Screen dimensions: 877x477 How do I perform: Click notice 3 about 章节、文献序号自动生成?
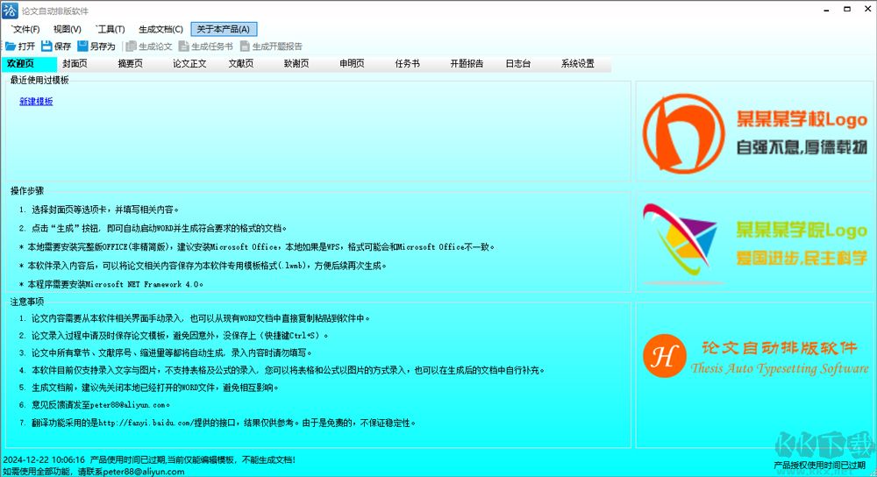coord(165,352)
